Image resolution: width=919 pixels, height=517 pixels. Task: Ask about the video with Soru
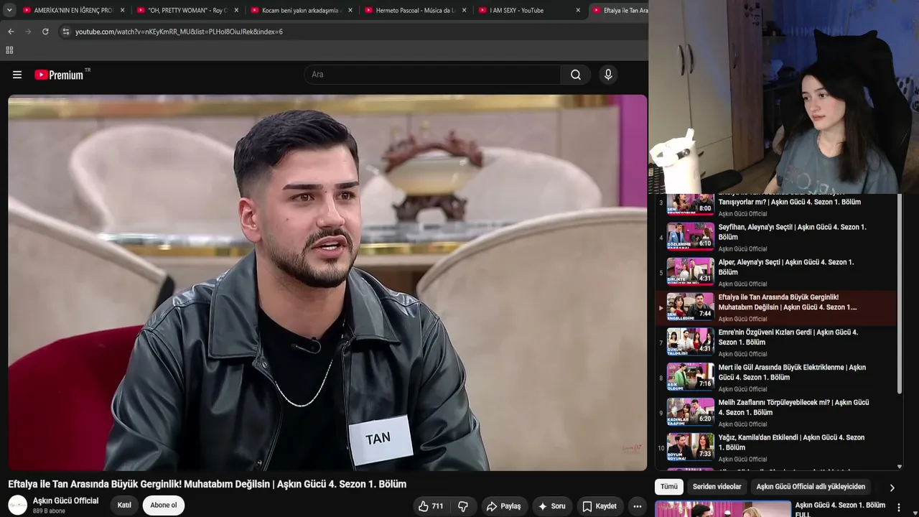[x=551, y=506]
